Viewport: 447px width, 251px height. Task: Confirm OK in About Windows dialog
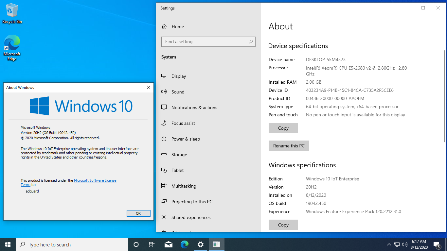pyautogui.click(x=138, y=213)
